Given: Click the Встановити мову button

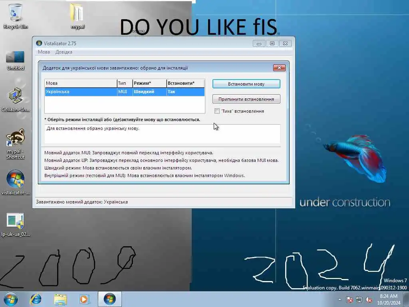Looking at the screenshot, I should point(246,84).
